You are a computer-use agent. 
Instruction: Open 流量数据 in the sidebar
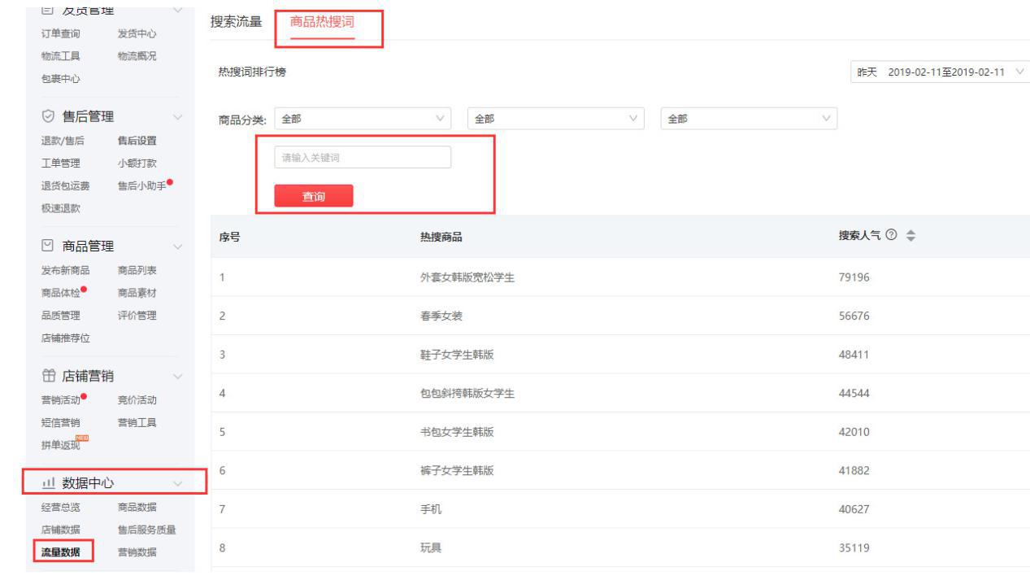(x=63, y=553)
